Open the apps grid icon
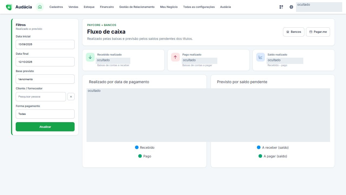 click(x=281, y=7)
